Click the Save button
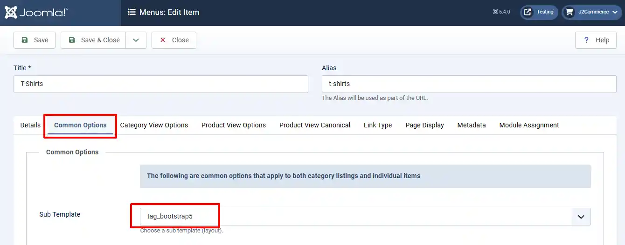Screen dimensions: 625x245 (x=35, y=40)
